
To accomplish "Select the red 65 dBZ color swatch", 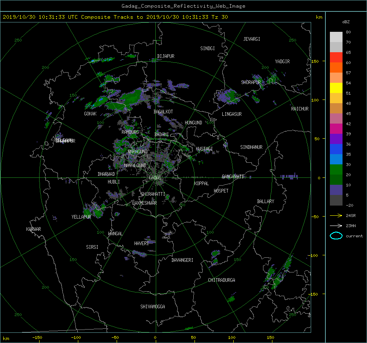I will 336,57.
